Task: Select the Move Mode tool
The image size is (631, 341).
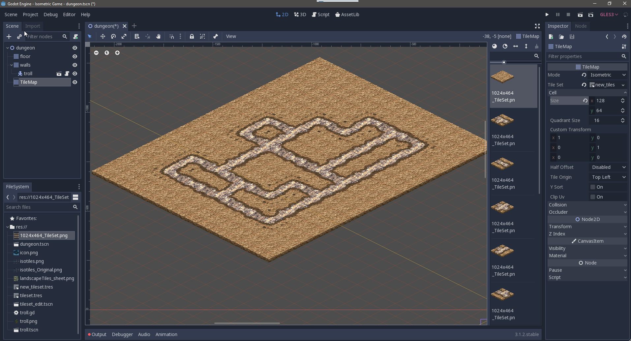Action: pos(103,36)
